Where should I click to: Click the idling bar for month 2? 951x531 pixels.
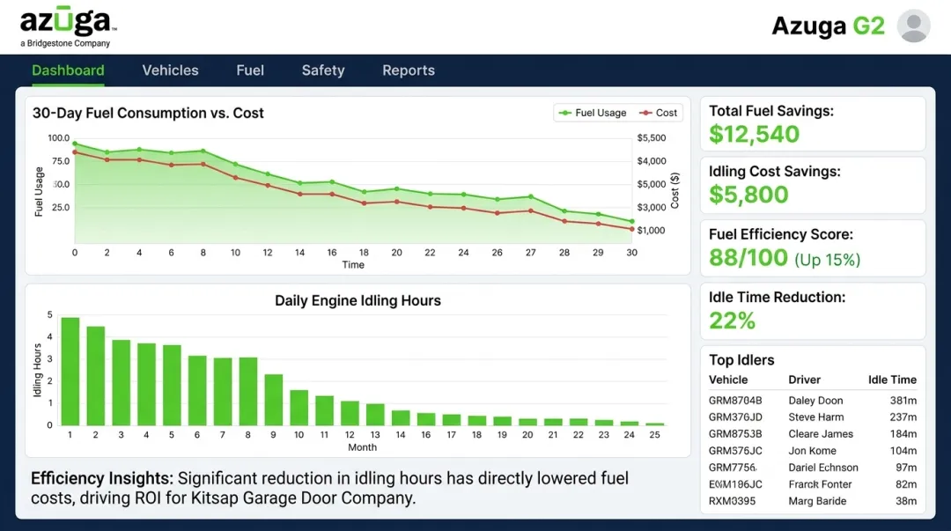(96, 376)
